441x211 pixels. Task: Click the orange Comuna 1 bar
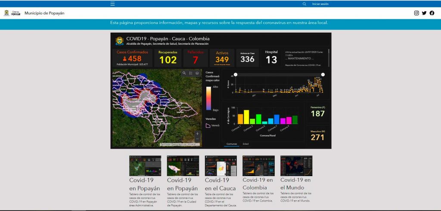coord(240,119)
